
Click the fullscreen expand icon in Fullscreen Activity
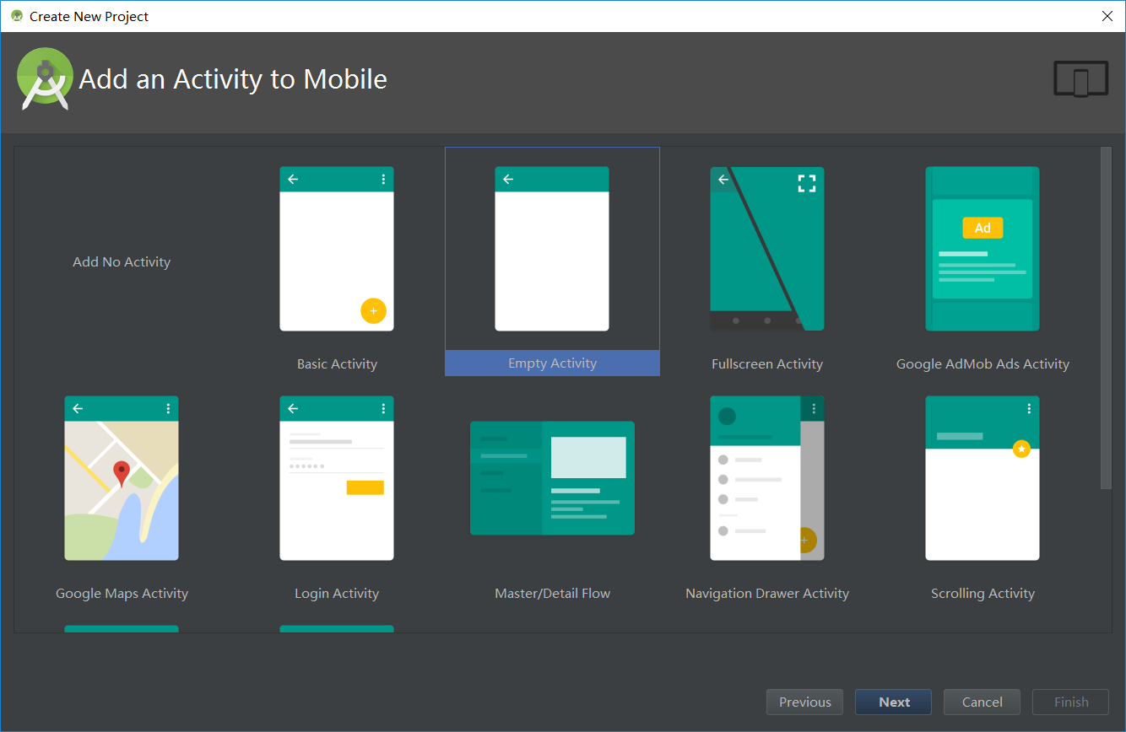pos(807,183)
